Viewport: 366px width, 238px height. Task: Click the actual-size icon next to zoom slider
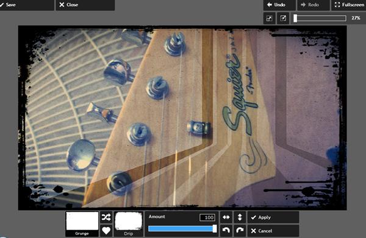pyautogui.click(x=283, y=18)
